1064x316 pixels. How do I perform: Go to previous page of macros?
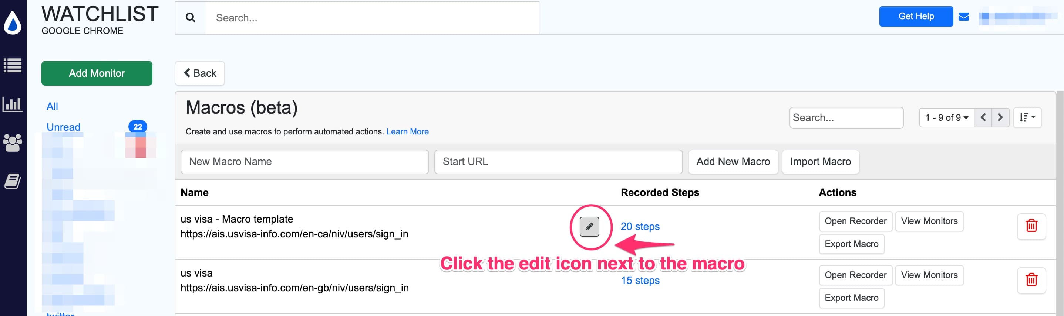click(x=983, y=118)
